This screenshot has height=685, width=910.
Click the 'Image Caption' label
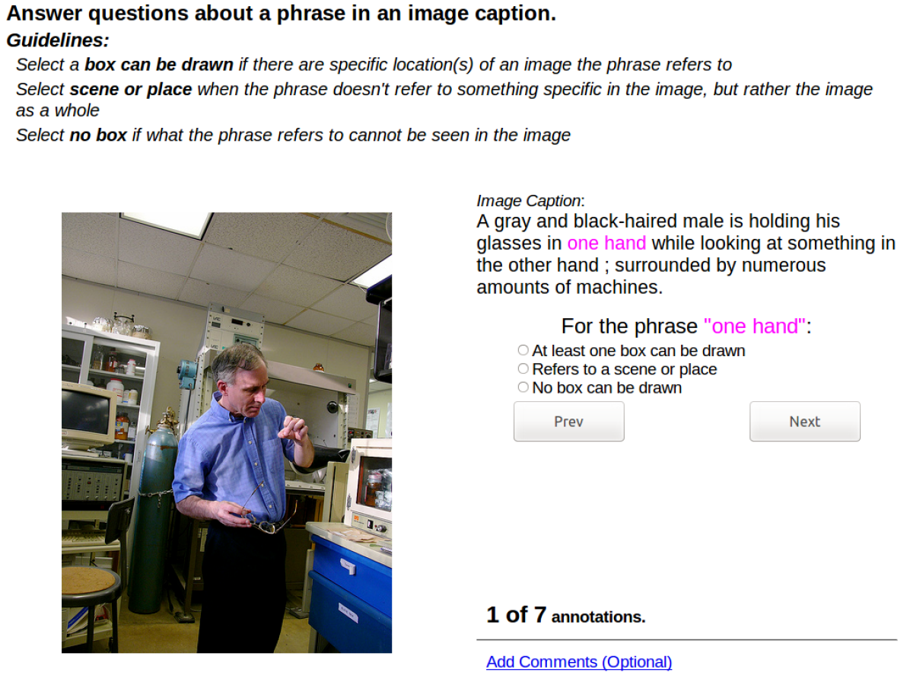530,201
